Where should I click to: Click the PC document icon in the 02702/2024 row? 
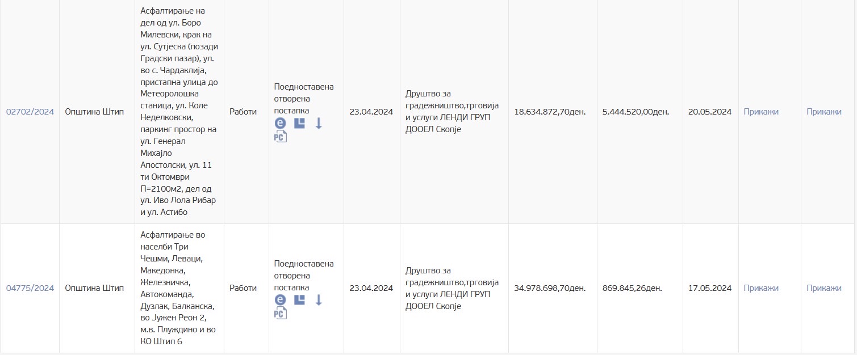pyautogui.click(x=281, y=136)
